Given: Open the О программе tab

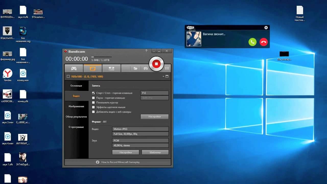Looking at the screenshot, I should coord(76,127).
